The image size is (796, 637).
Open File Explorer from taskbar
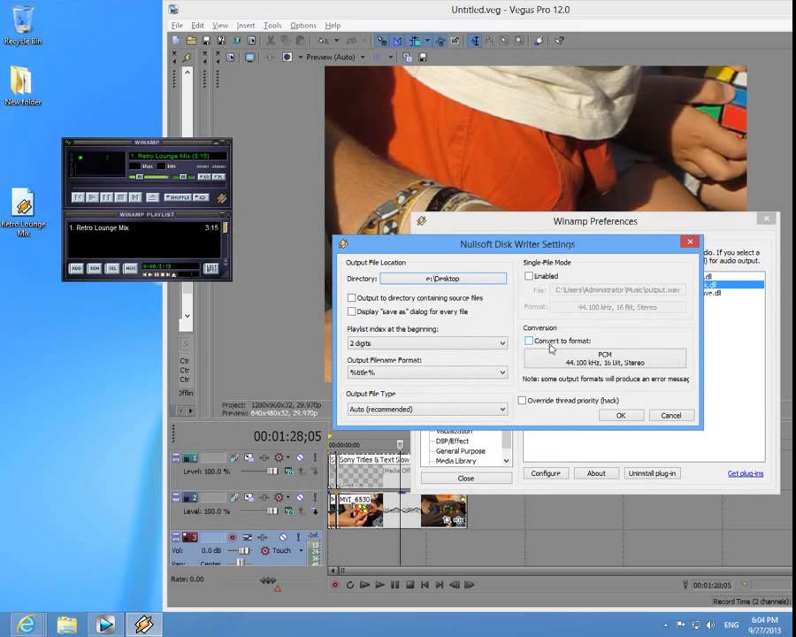coord(66,625)
